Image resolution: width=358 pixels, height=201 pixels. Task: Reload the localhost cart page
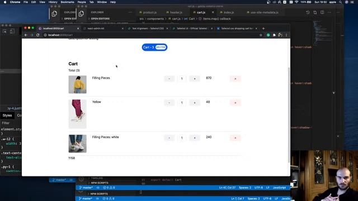point(38,35)
